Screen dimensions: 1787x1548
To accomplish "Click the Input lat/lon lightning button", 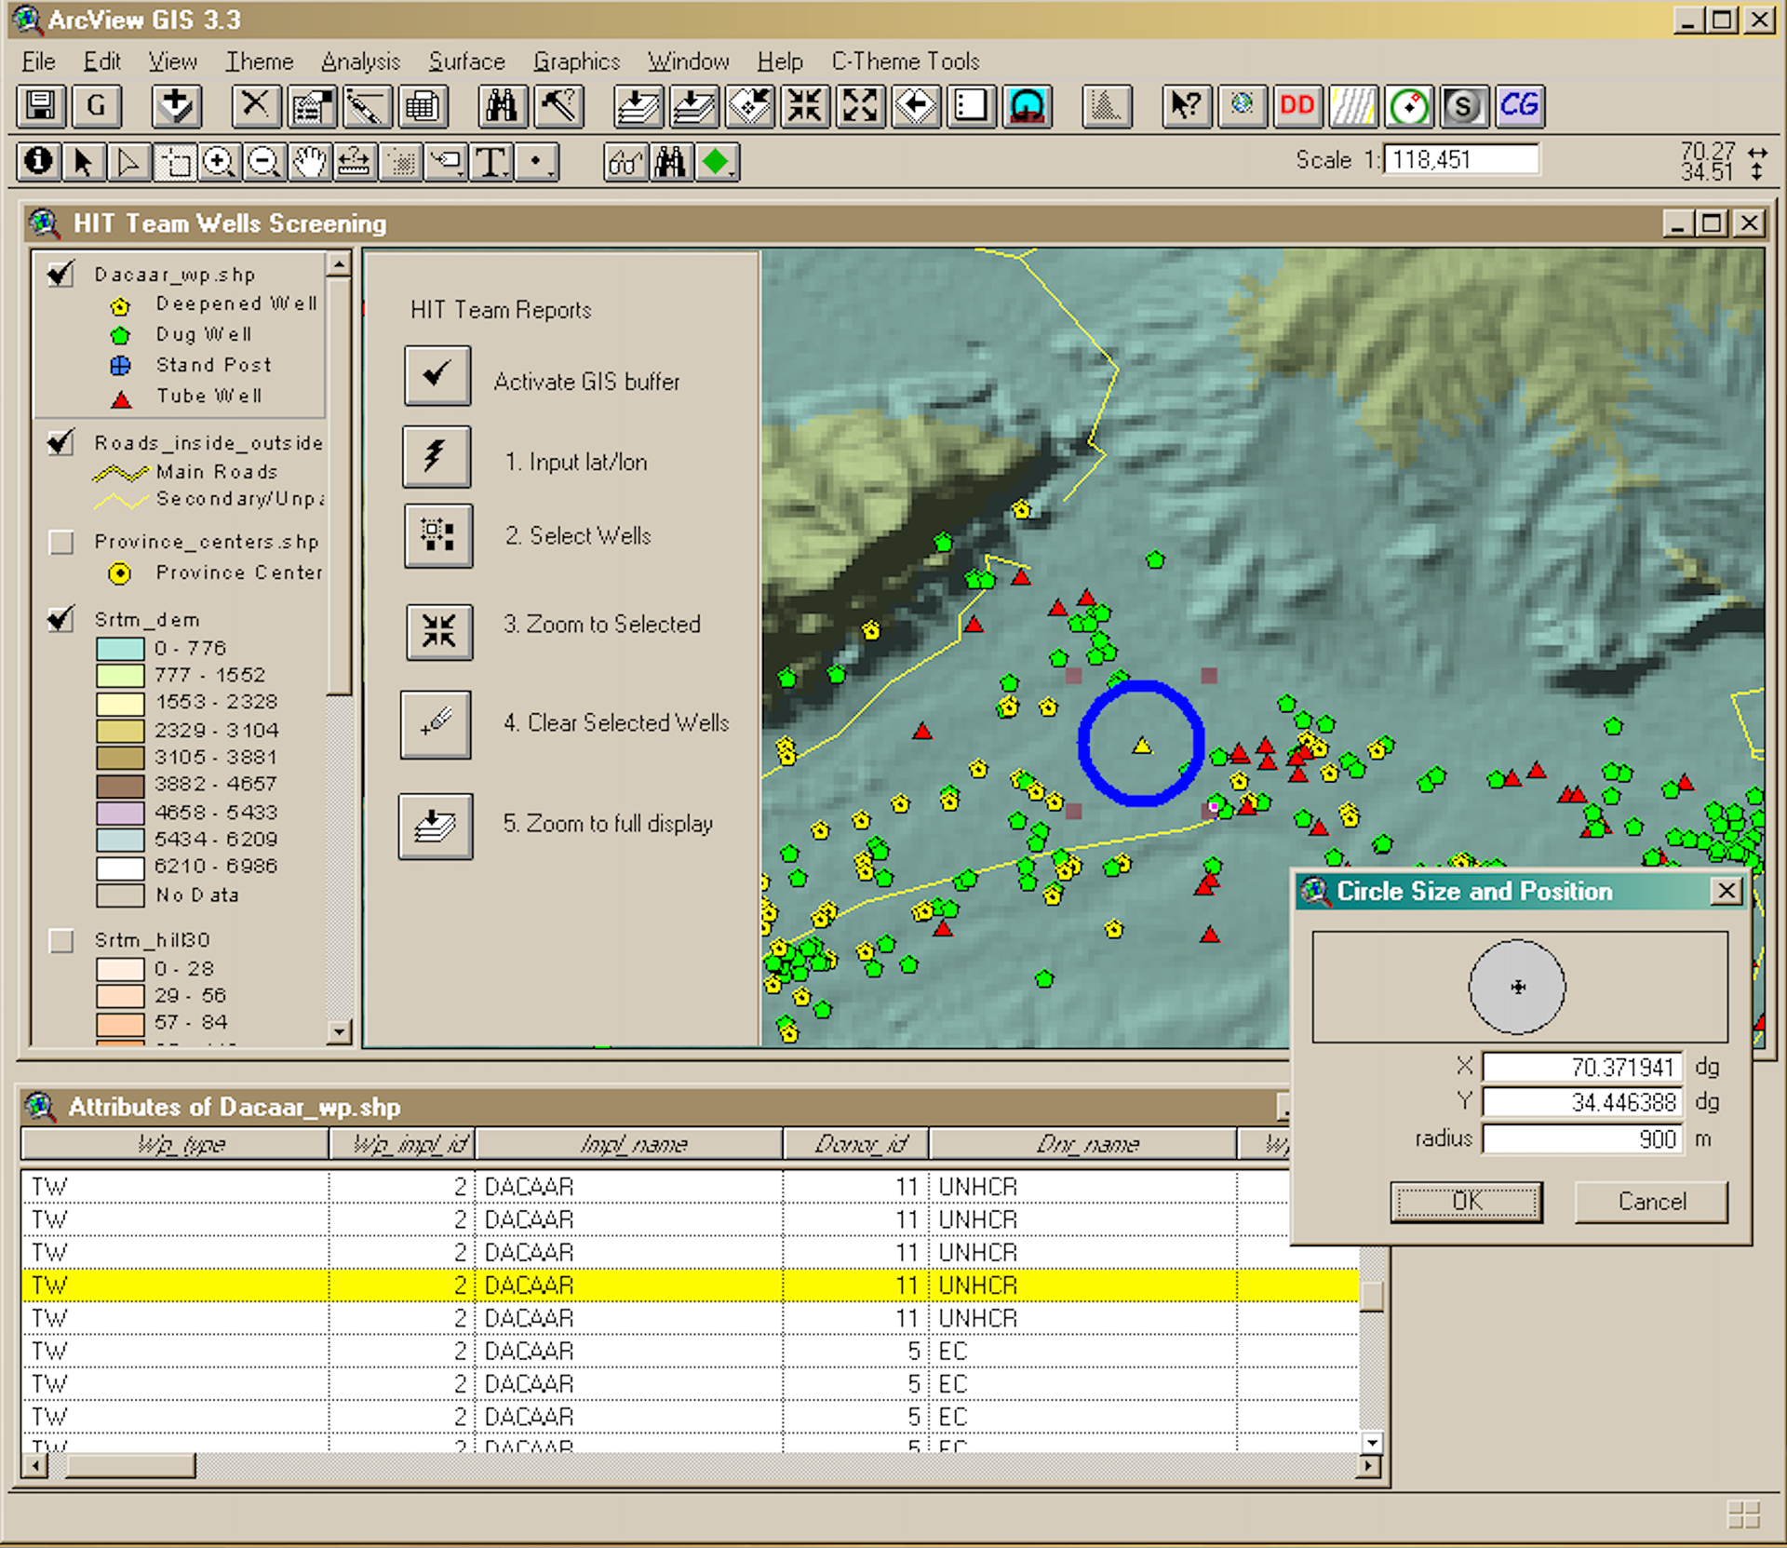I will tap(437, 456).
